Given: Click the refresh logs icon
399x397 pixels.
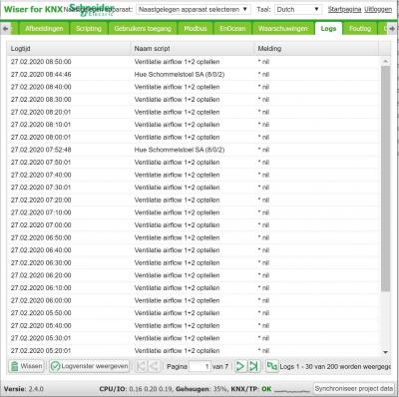Looking at the screenshot, I should point(272,366).
